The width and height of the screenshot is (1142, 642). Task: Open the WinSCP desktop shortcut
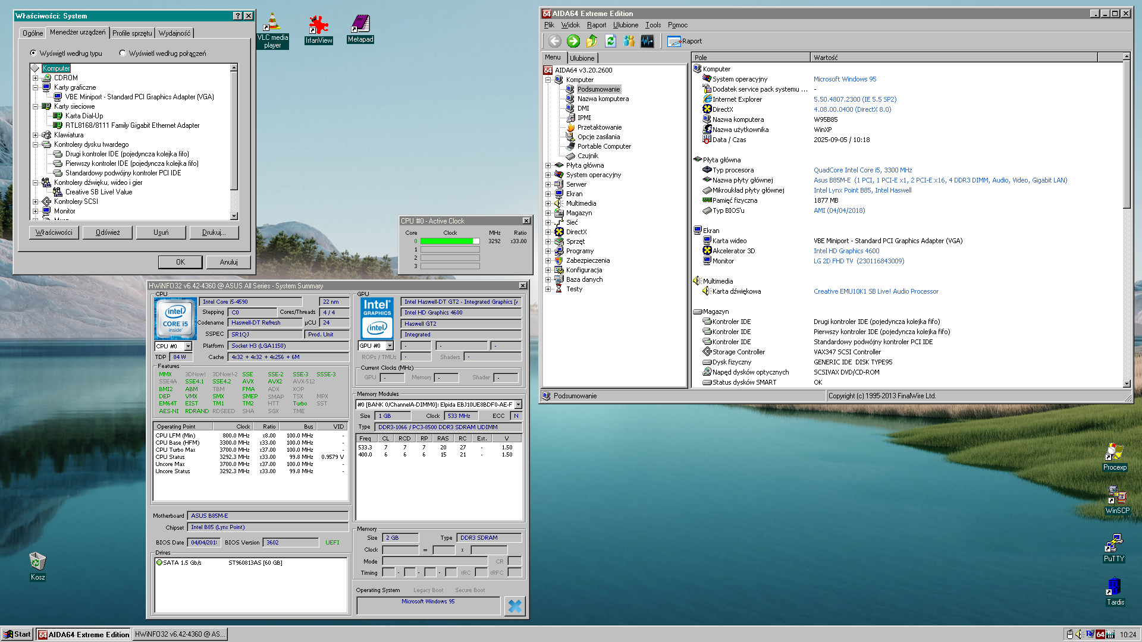click(x=1117, y=500)
